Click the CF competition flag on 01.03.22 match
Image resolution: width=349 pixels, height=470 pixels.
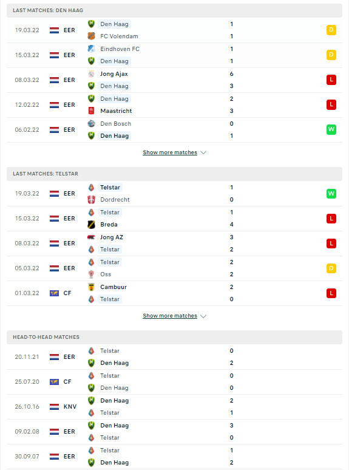pos(54,293)
